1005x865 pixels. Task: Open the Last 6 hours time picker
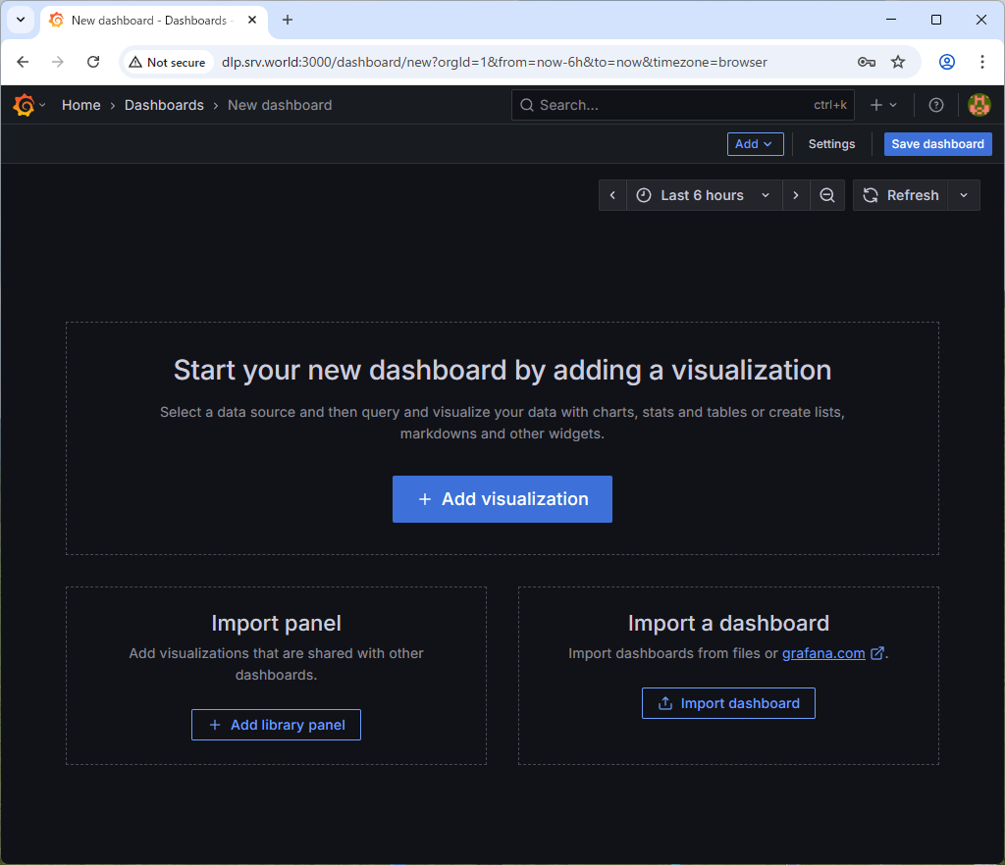pos(703,195)
